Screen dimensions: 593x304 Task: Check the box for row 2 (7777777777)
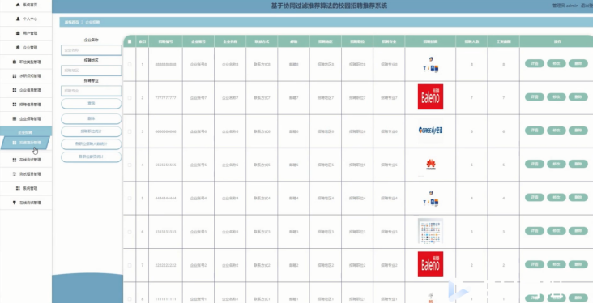point(130,97)
